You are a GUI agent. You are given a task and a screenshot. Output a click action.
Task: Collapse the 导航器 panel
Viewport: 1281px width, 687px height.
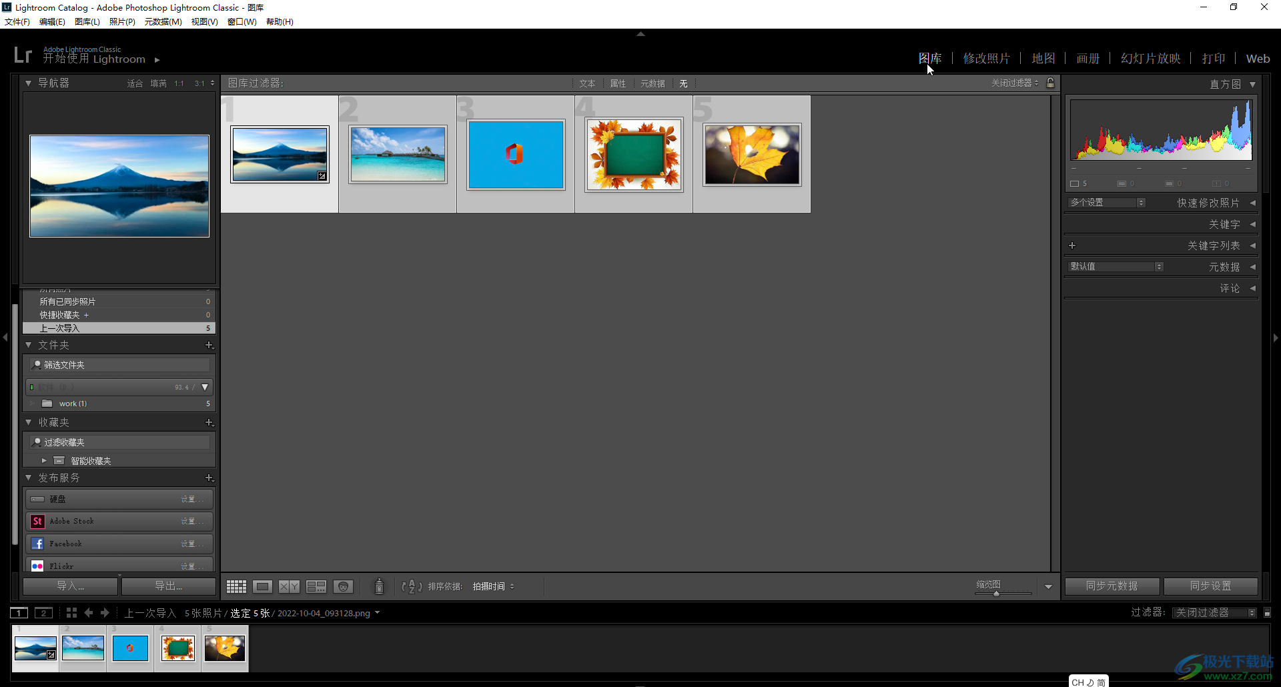(x=29, y=83)
